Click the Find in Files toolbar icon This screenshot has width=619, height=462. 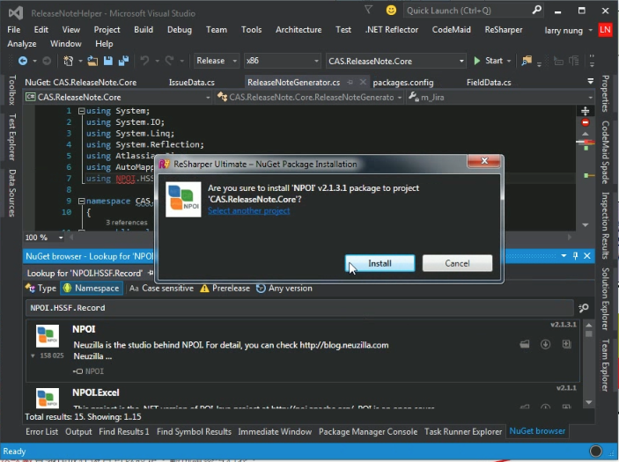tap(527, 61)
